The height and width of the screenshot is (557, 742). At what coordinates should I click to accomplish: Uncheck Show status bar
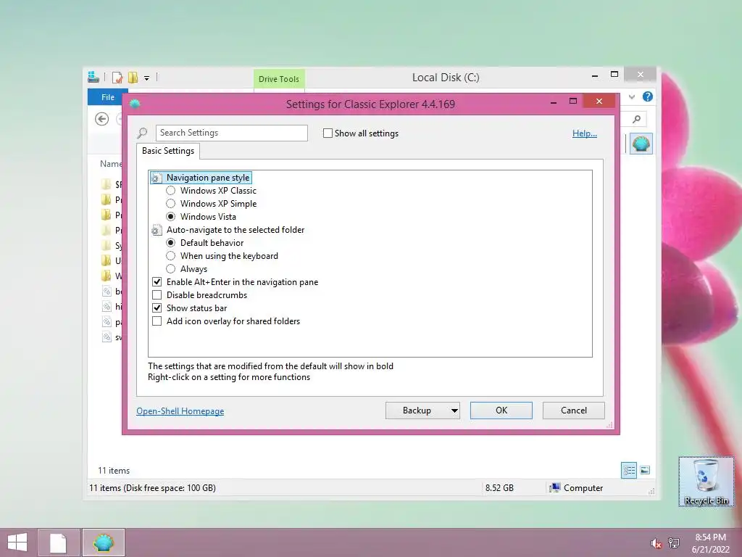pos(157,308)
